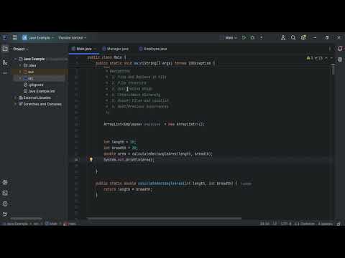
Task: Click the ArrayList<Employee> declaration line
Action: pyautogui.click(x=154, y=124)
